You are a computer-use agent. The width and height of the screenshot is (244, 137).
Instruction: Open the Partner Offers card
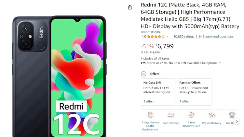pos(194,92)
